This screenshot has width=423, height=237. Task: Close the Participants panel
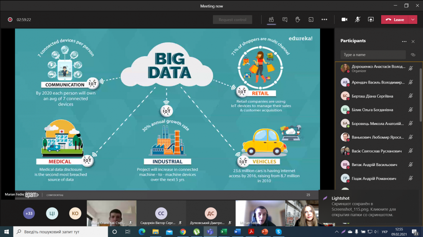[x=413, y=41]
